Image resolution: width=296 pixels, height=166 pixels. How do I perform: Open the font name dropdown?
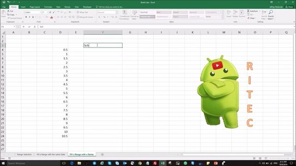(x=40, y=12)
